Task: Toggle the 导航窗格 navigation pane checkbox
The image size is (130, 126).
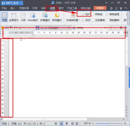Action: (x=107, y=20)
